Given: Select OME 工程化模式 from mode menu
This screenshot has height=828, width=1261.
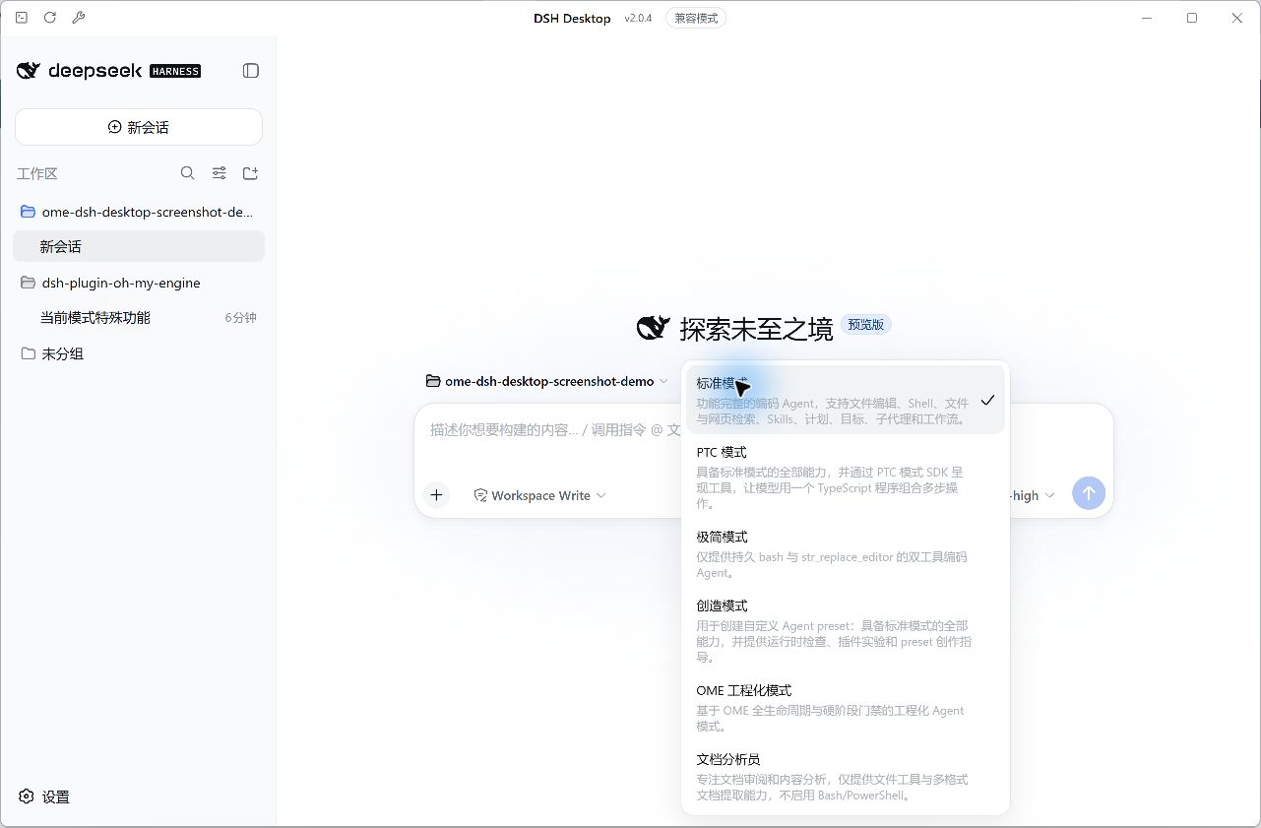Looking at the screenshot, I should point(846,708).
